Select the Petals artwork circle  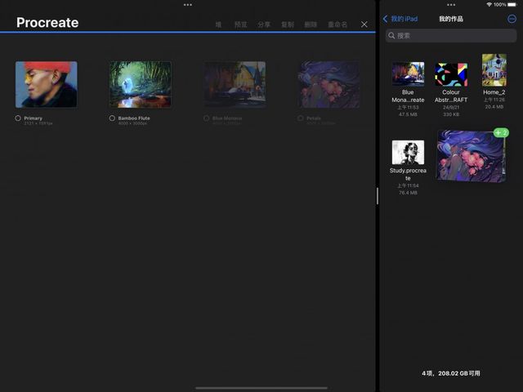pyautogui.click(x=300, y=118)
